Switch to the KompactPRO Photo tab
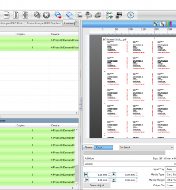The image size is (176, 190). click(12, 23)
